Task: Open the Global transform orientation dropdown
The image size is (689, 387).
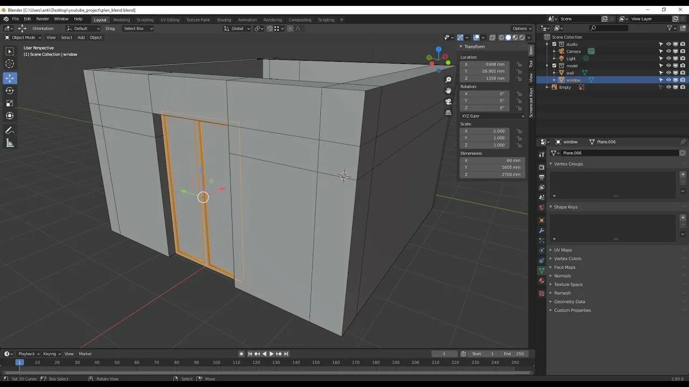Action: click(x=237, y=28)
